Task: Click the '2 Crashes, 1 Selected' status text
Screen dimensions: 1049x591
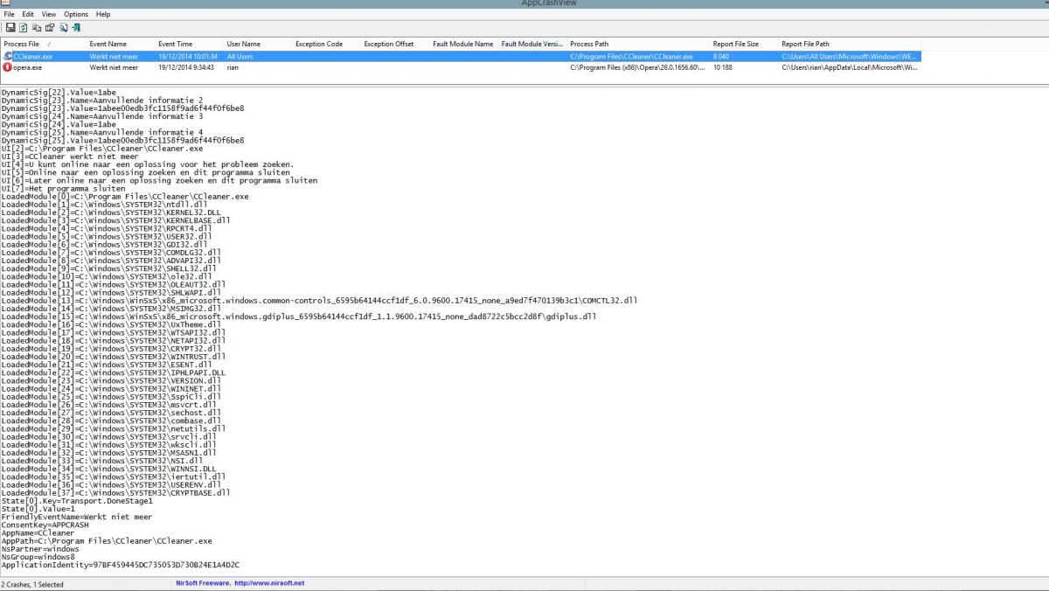Action: click(32, 584)
